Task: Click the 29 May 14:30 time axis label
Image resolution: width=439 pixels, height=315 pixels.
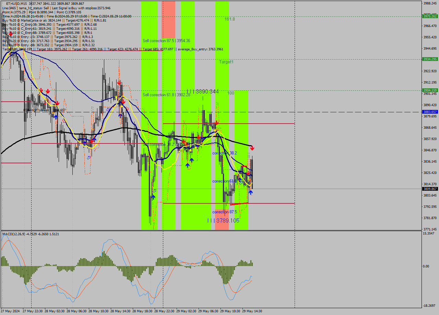Action: 252,311
